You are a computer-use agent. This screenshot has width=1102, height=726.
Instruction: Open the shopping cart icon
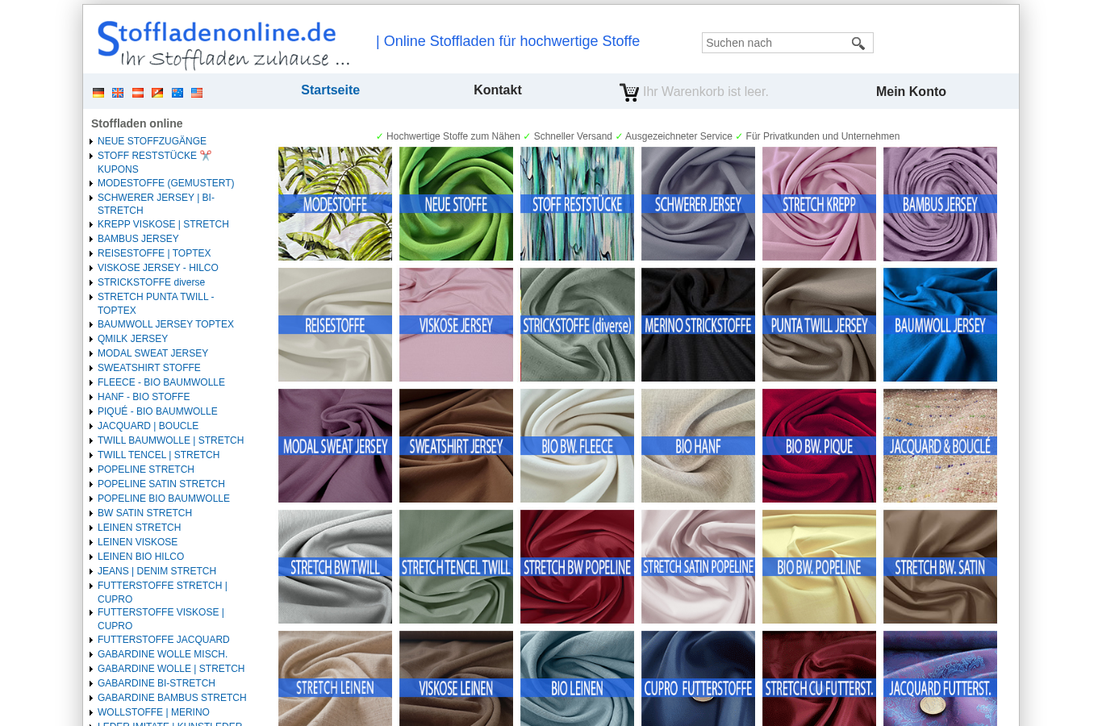point(629,92)
